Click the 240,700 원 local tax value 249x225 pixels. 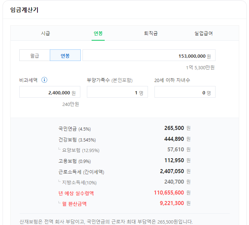pyautogui.click(x=177, y=182)
